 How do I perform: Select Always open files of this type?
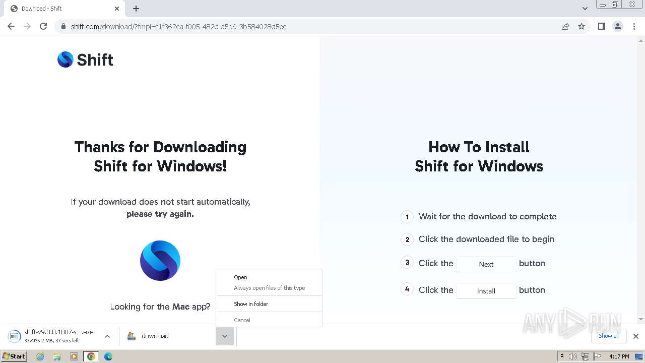[269, 288]
